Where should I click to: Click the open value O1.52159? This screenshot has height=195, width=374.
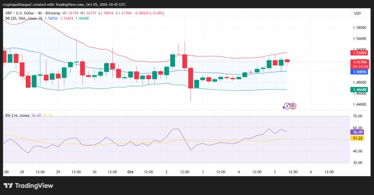coord(70,13)
